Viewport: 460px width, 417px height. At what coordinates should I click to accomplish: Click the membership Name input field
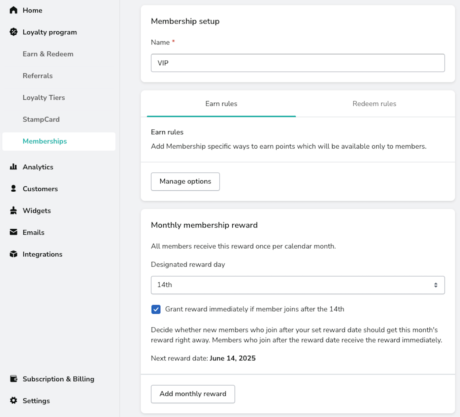[x=298, y=63]
